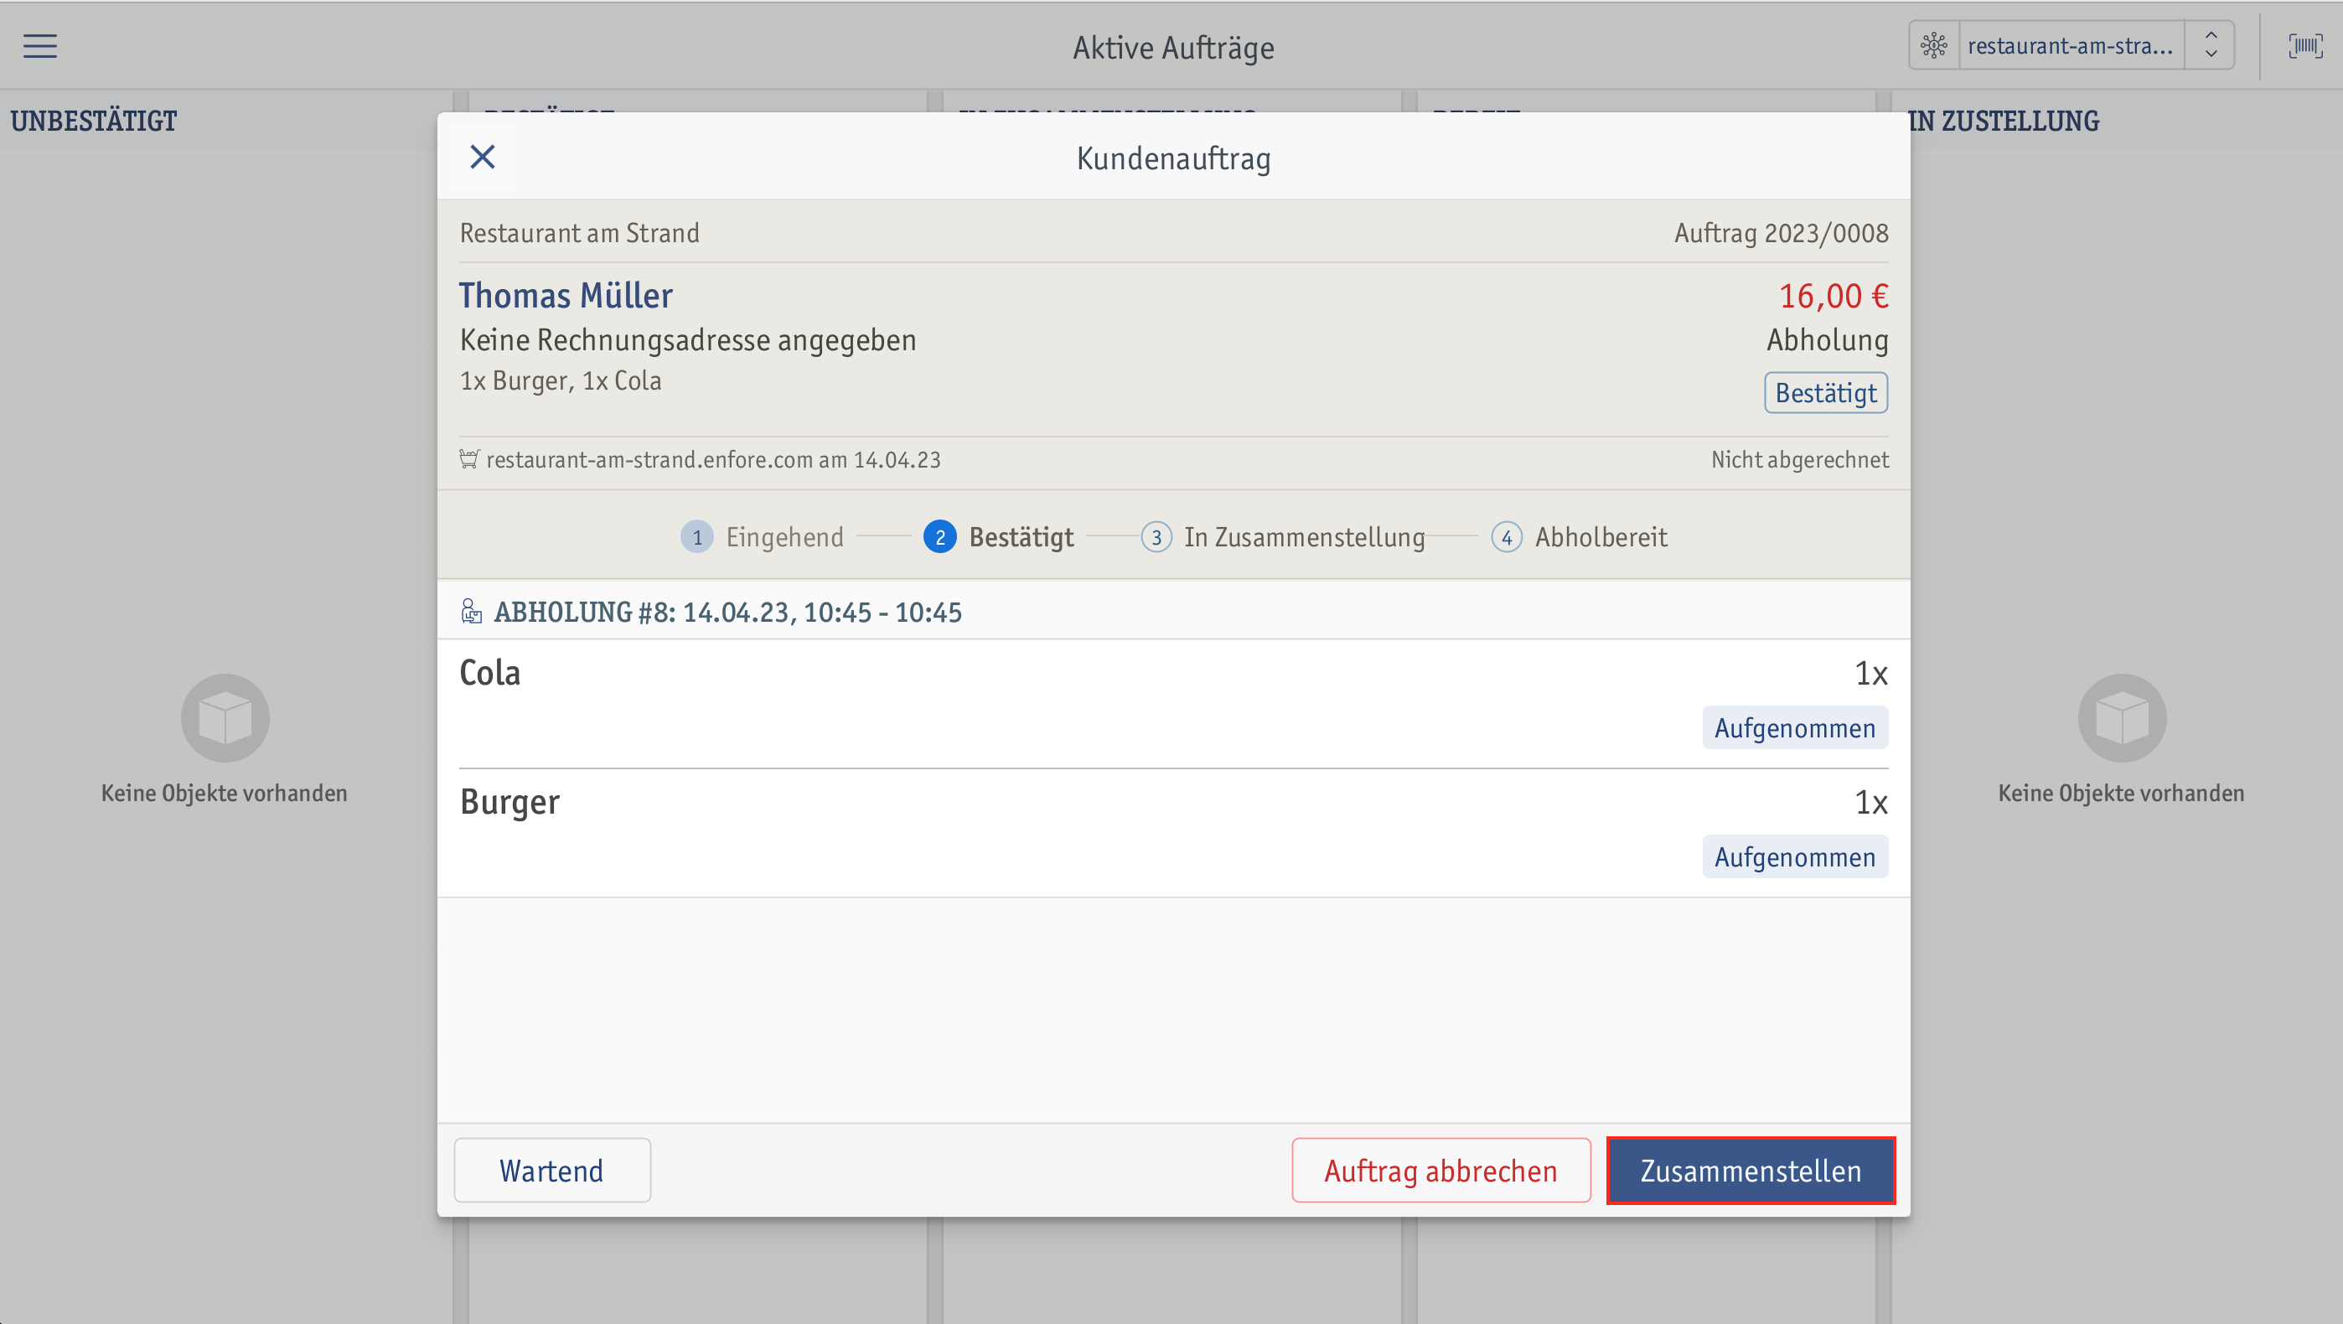2343x1324 pixels.
Task: Click the Restaurant am Strand label
Action: coord(579,234)
